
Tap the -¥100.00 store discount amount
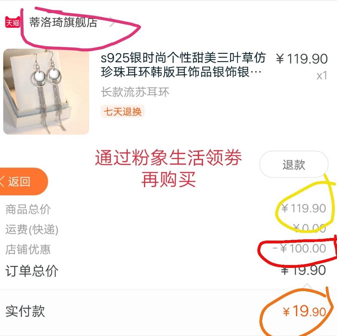point(299,248)
